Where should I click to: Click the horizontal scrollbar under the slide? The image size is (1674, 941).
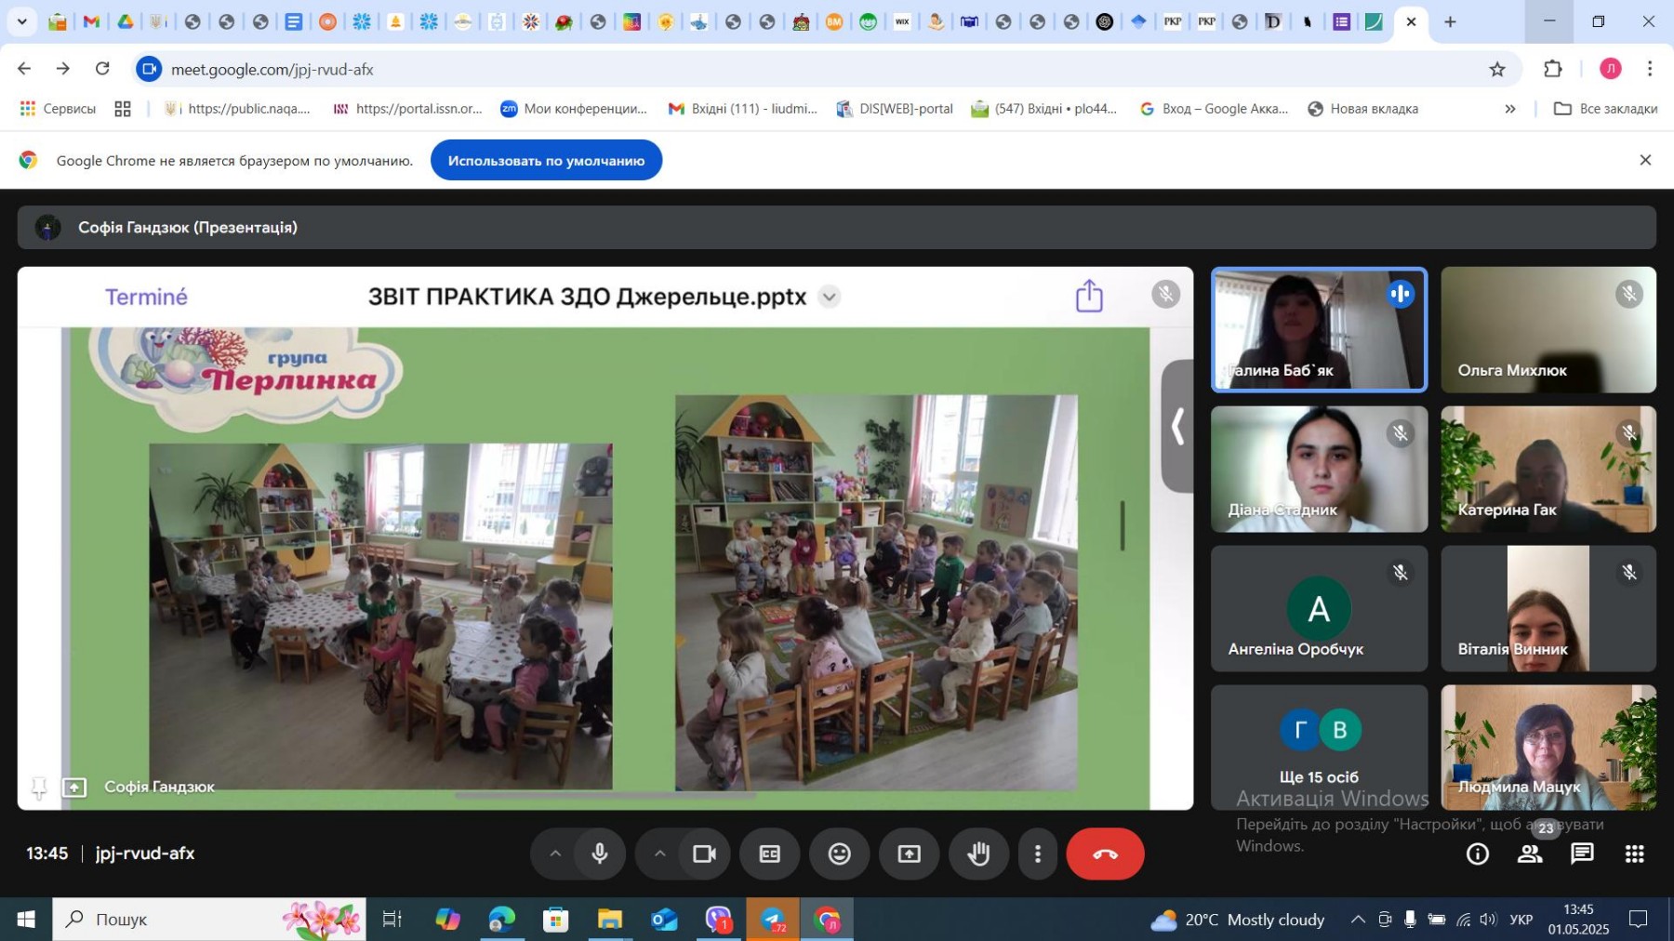604,795
